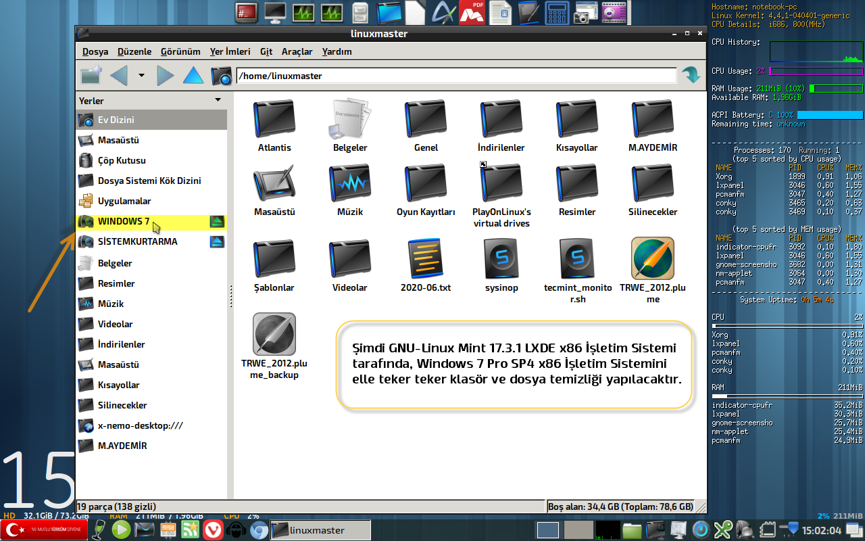This screenshot has height=541, width=865.
Task: Launch the terminal from the top dock
Action: [247, 11]
